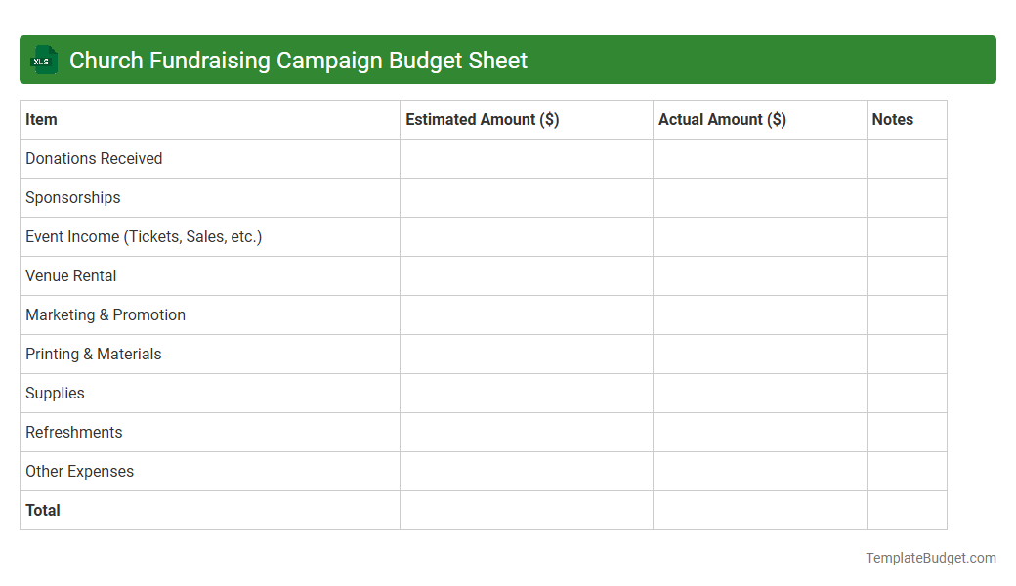Select the Supplies row label
Screen dimensions: 1016x586
point(55,393)
